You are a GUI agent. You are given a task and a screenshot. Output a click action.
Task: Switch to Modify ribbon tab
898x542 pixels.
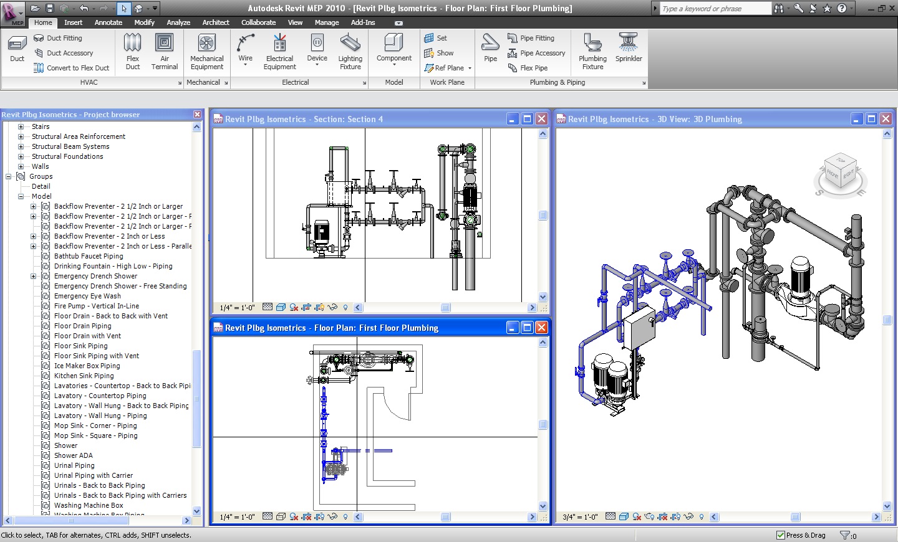144,22
